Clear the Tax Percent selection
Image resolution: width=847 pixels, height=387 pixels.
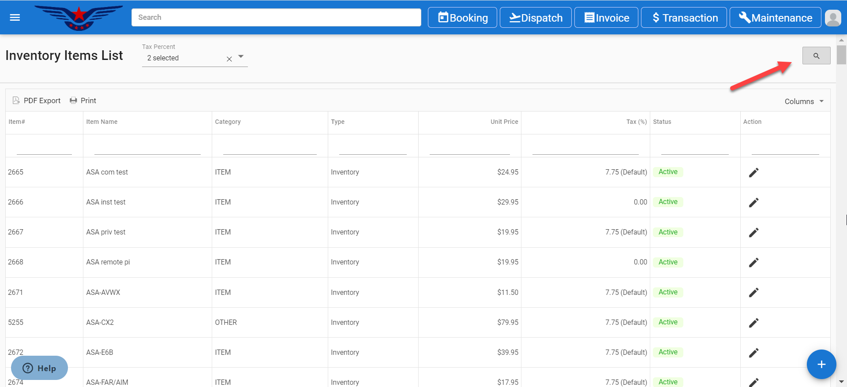(229, 59)
